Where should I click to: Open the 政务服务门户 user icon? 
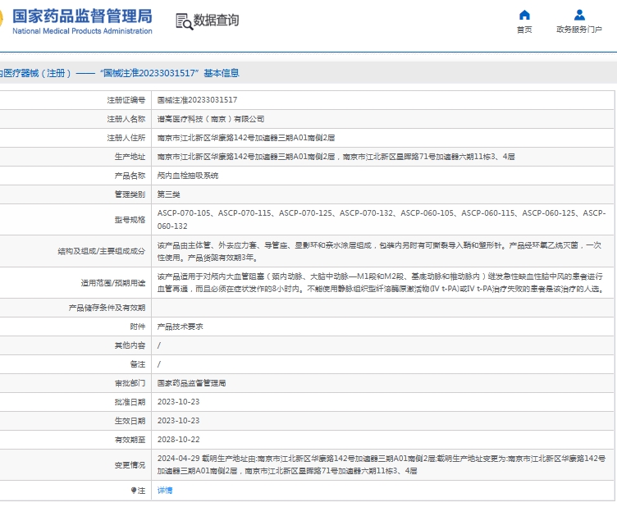(579, 15)
